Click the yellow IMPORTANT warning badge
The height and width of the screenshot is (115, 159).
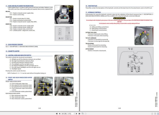(120, 18)
